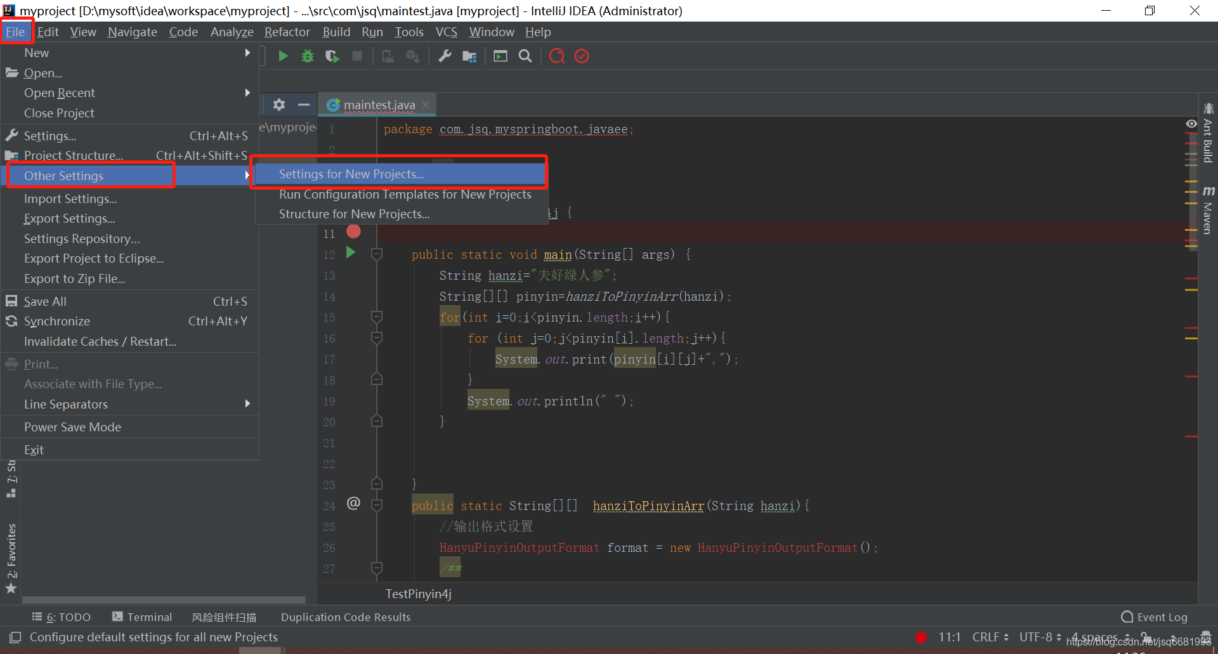Open Duplication Code Results tab
The height and width of the screenshot is (654, 1218).
click(x=346, y=617)
